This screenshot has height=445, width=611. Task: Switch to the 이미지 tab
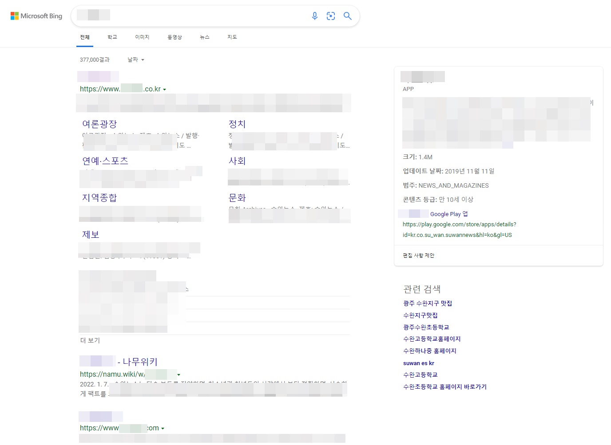click(x=142, y=37)
